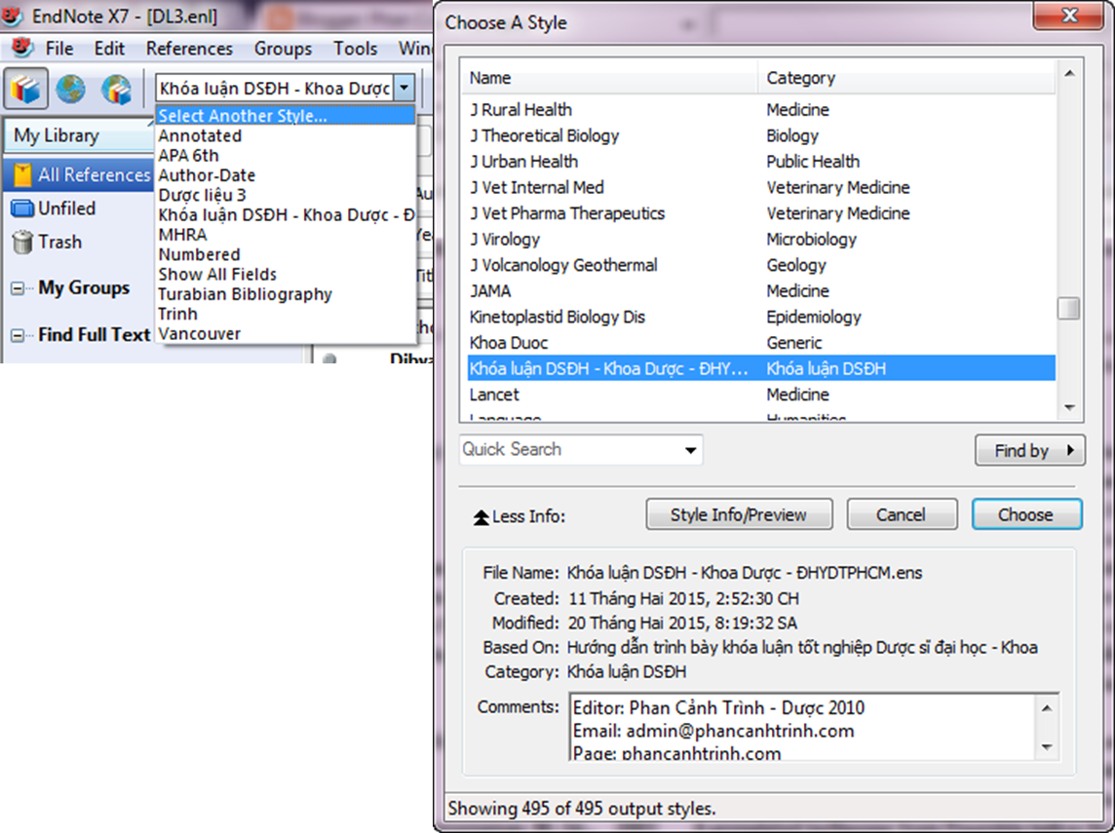The width and height of the screenshot is (1115, 833).
Task: Sort styles by Category column header
Action: click(907, 78)
